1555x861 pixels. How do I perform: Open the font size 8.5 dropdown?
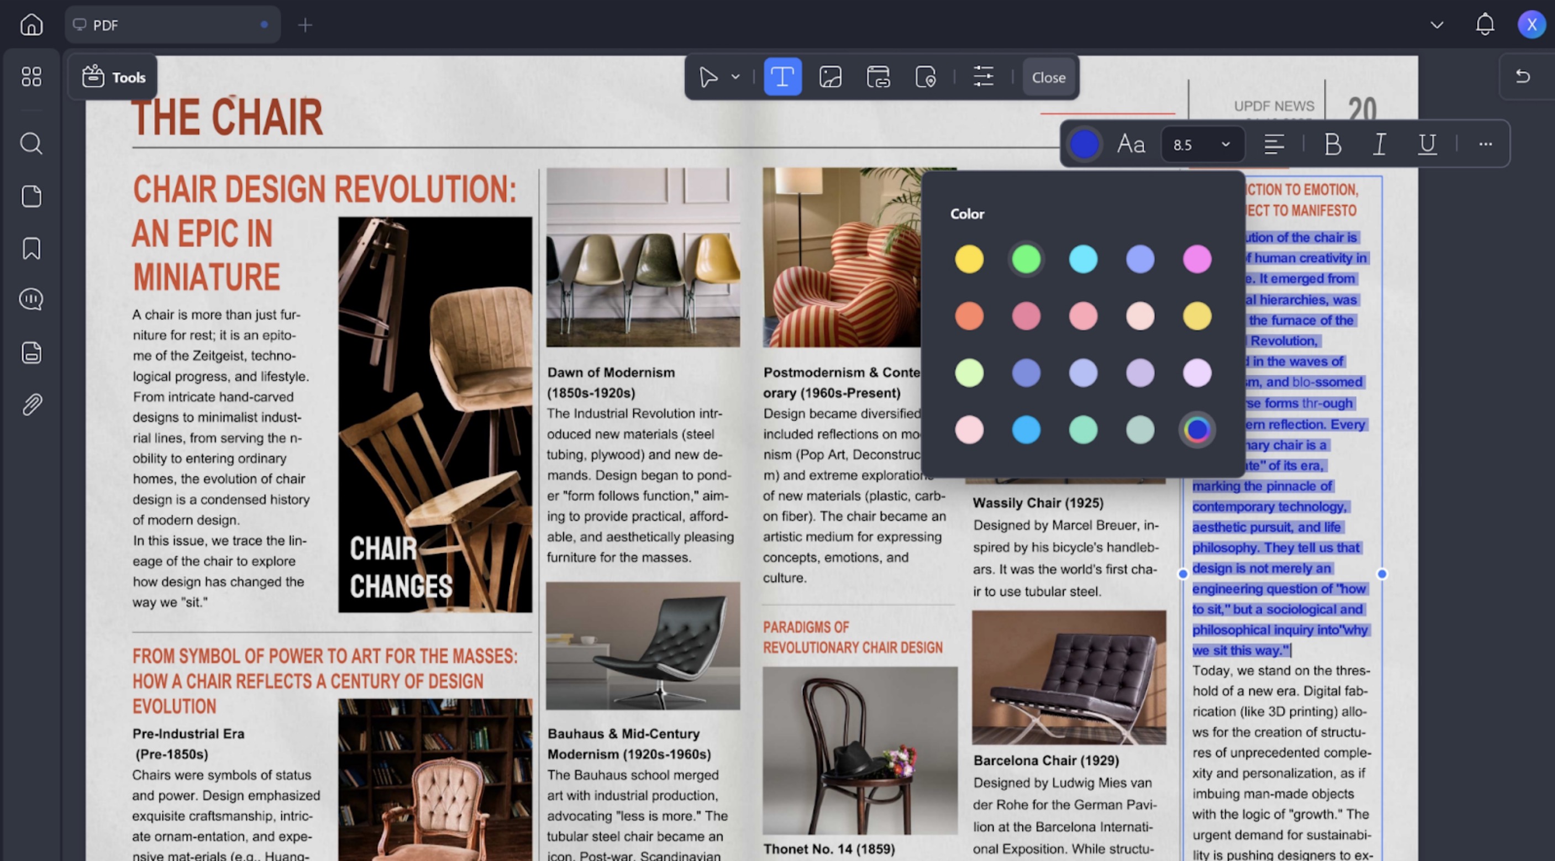click(x=1202, y=145)
